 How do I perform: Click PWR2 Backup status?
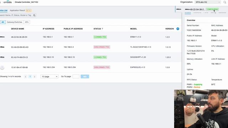[193, 87]
